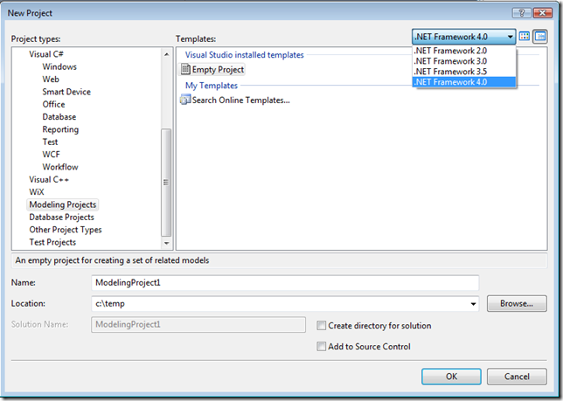Select Reporting project type
This screenshot has height=401, width=563.
pos(60,129)
